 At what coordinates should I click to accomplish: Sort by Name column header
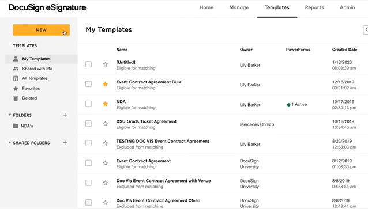point(122,50)
